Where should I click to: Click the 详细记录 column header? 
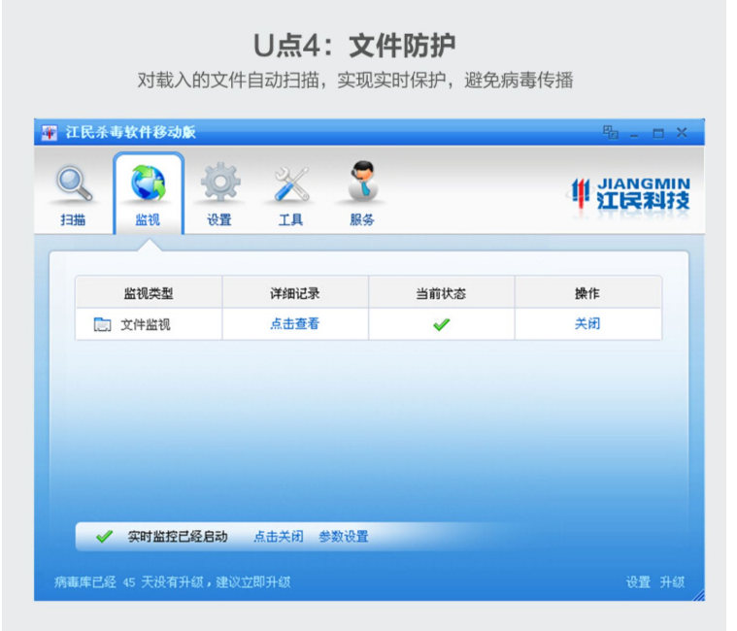coord(294,293)
